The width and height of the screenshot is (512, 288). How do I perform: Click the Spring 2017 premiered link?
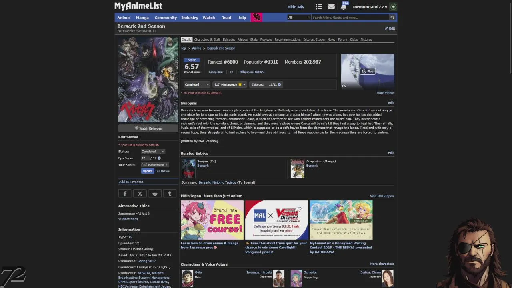click(146, 261)
